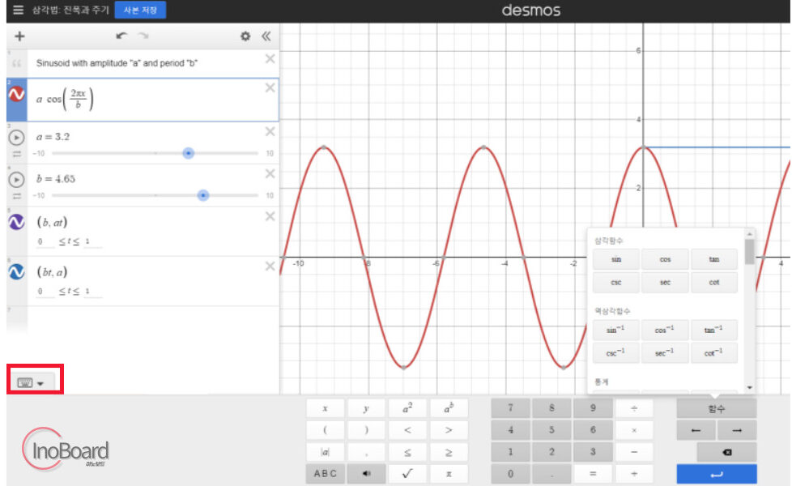Screen dimensions: 792x486
Task: Switch to ABC letter keyboard
Action: click(x=326, y=474)
